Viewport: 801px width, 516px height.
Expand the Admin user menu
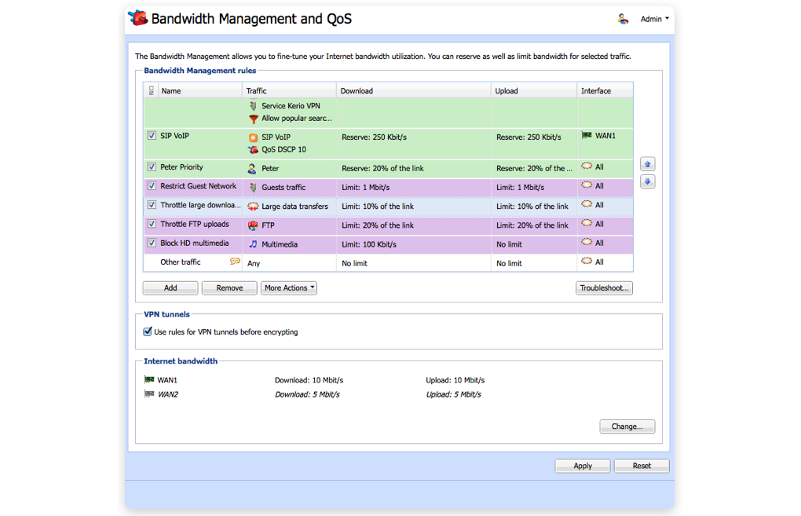(655, 19)
